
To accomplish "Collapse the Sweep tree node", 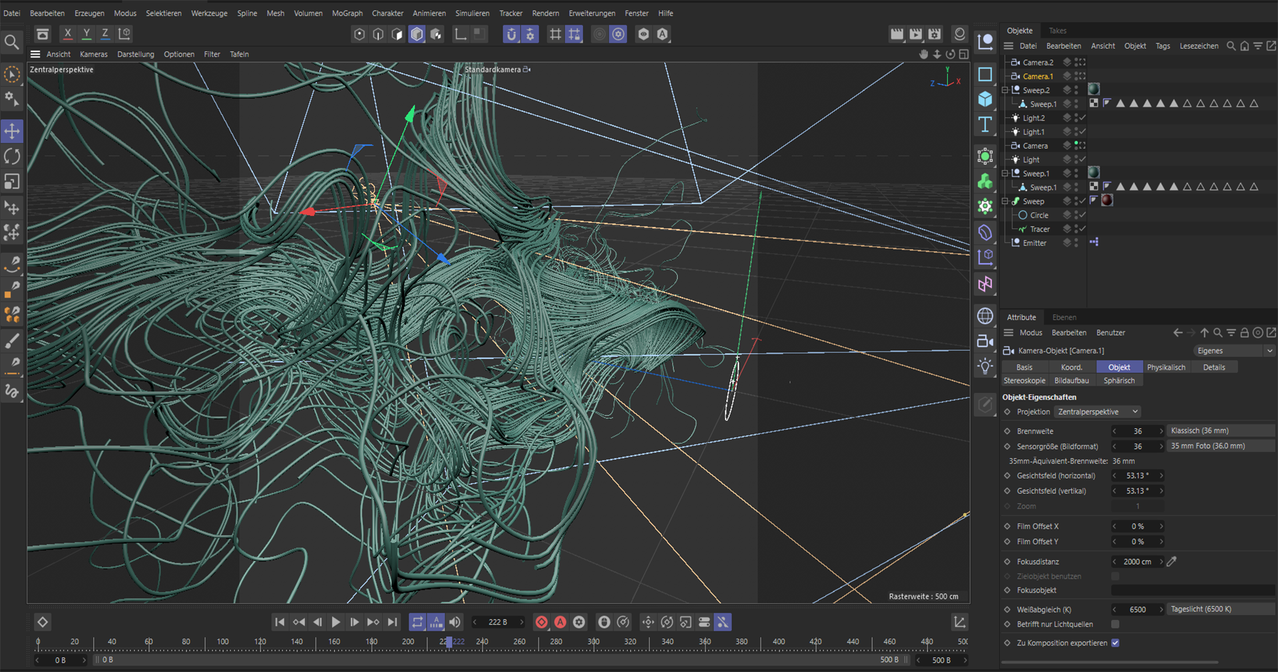I will coord(1005,201).
